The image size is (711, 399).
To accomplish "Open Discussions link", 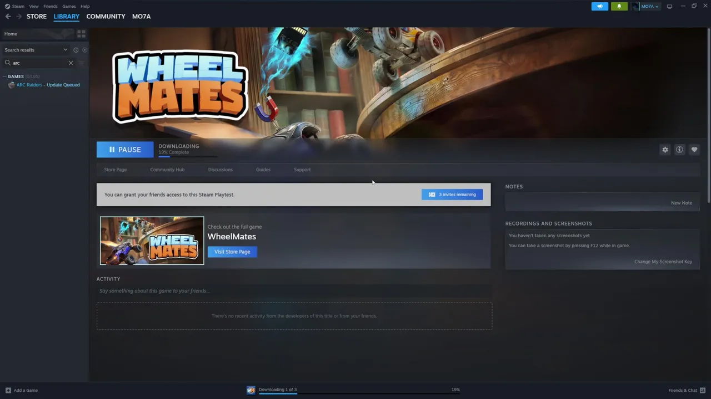I will click(221, 170).
